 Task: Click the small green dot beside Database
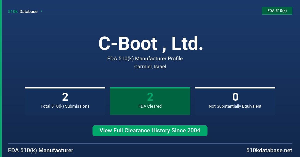tap(41, 11)
